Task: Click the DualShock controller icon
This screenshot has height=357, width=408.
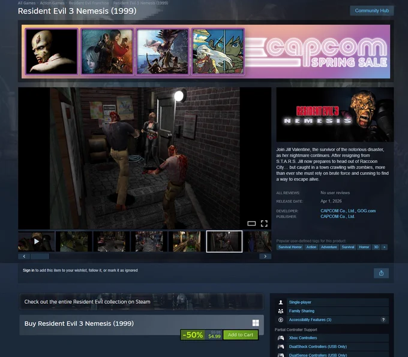Action: (x=281, y=347)
